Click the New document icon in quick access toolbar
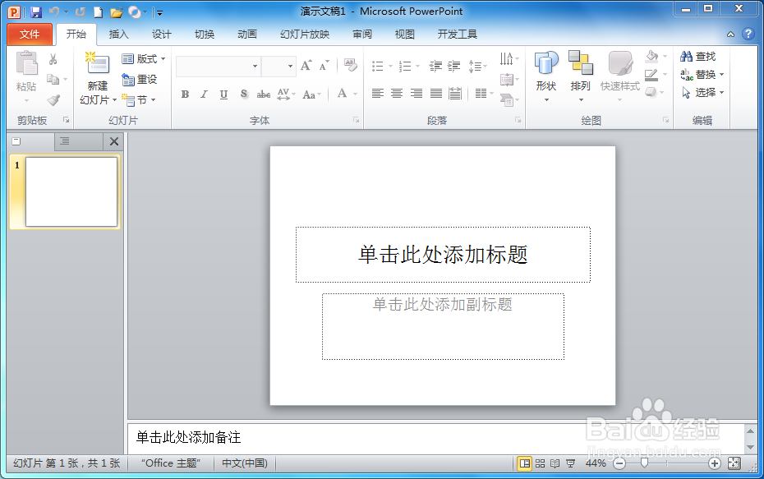Viewport: 764px width, 479px height. pyautogui.click(x=98, y=12)
